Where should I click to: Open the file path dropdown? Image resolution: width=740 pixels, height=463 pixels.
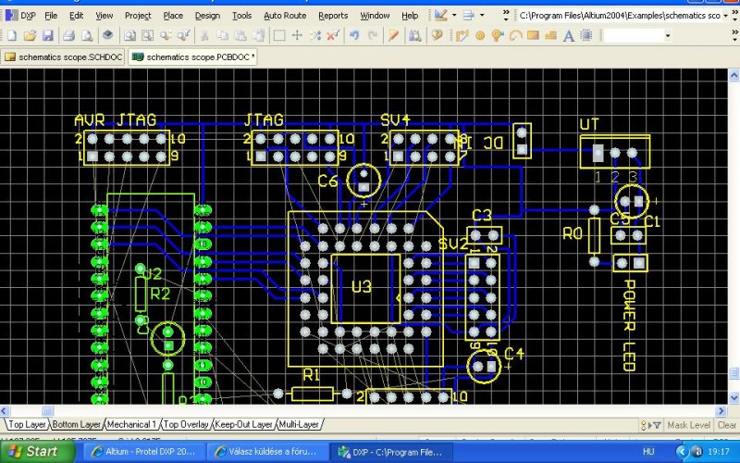pyautogui.click(x=726, y=16)
